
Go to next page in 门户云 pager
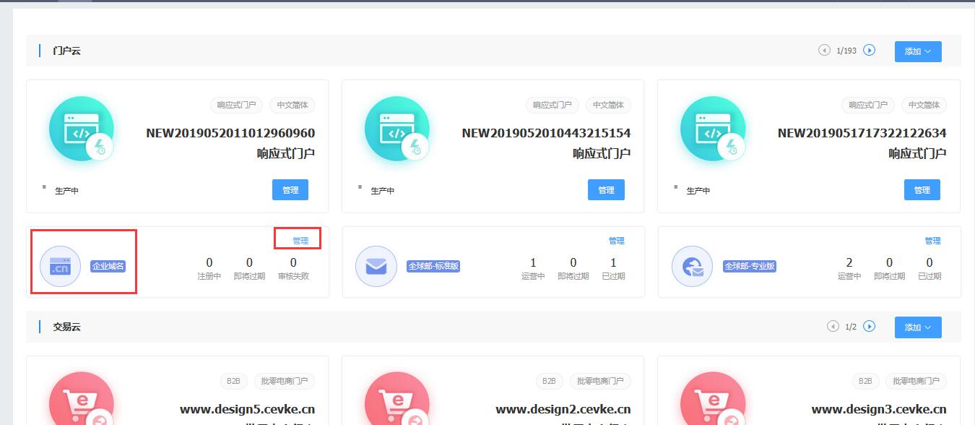[870, 50]
